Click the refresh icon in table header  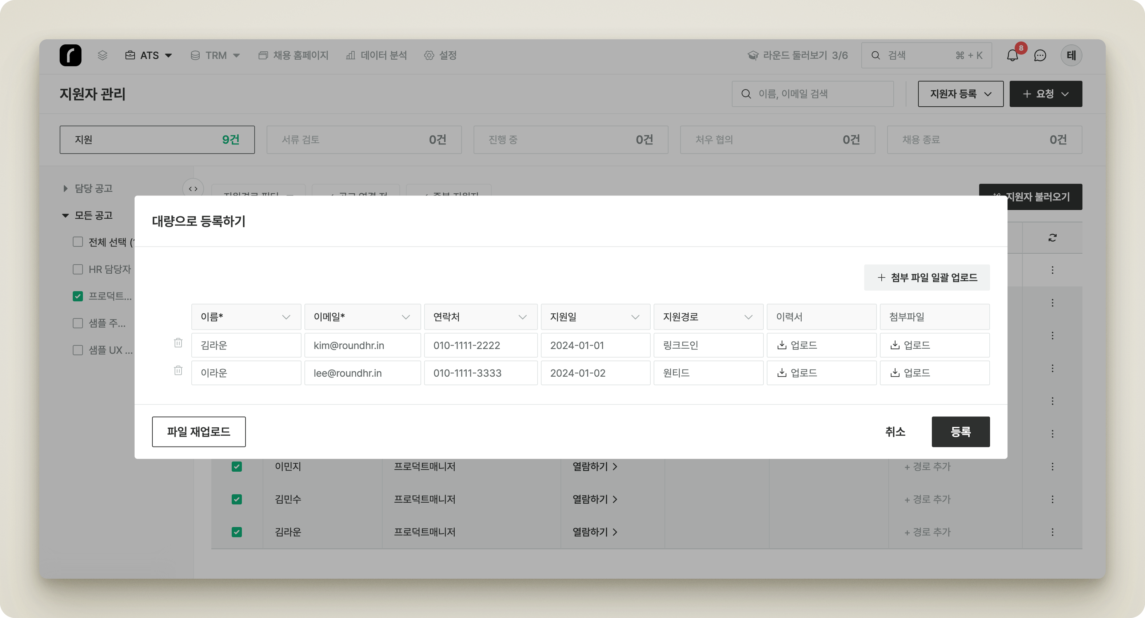click(x=1052, y=238)
